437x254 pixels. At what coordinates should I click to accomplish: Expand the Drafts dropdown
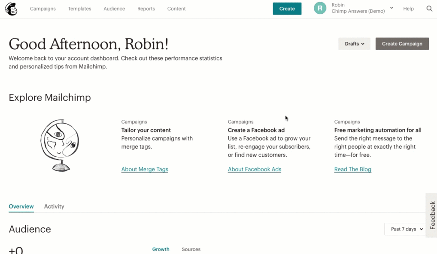[x=354, y=43]
